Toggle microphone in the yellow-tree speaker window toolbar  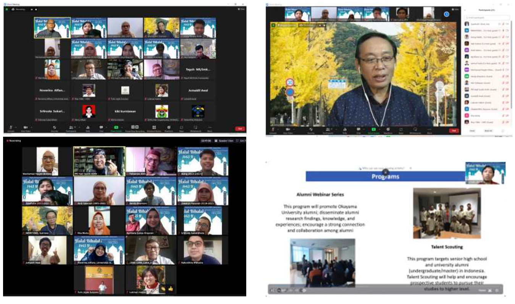click(x=273, y=130)
